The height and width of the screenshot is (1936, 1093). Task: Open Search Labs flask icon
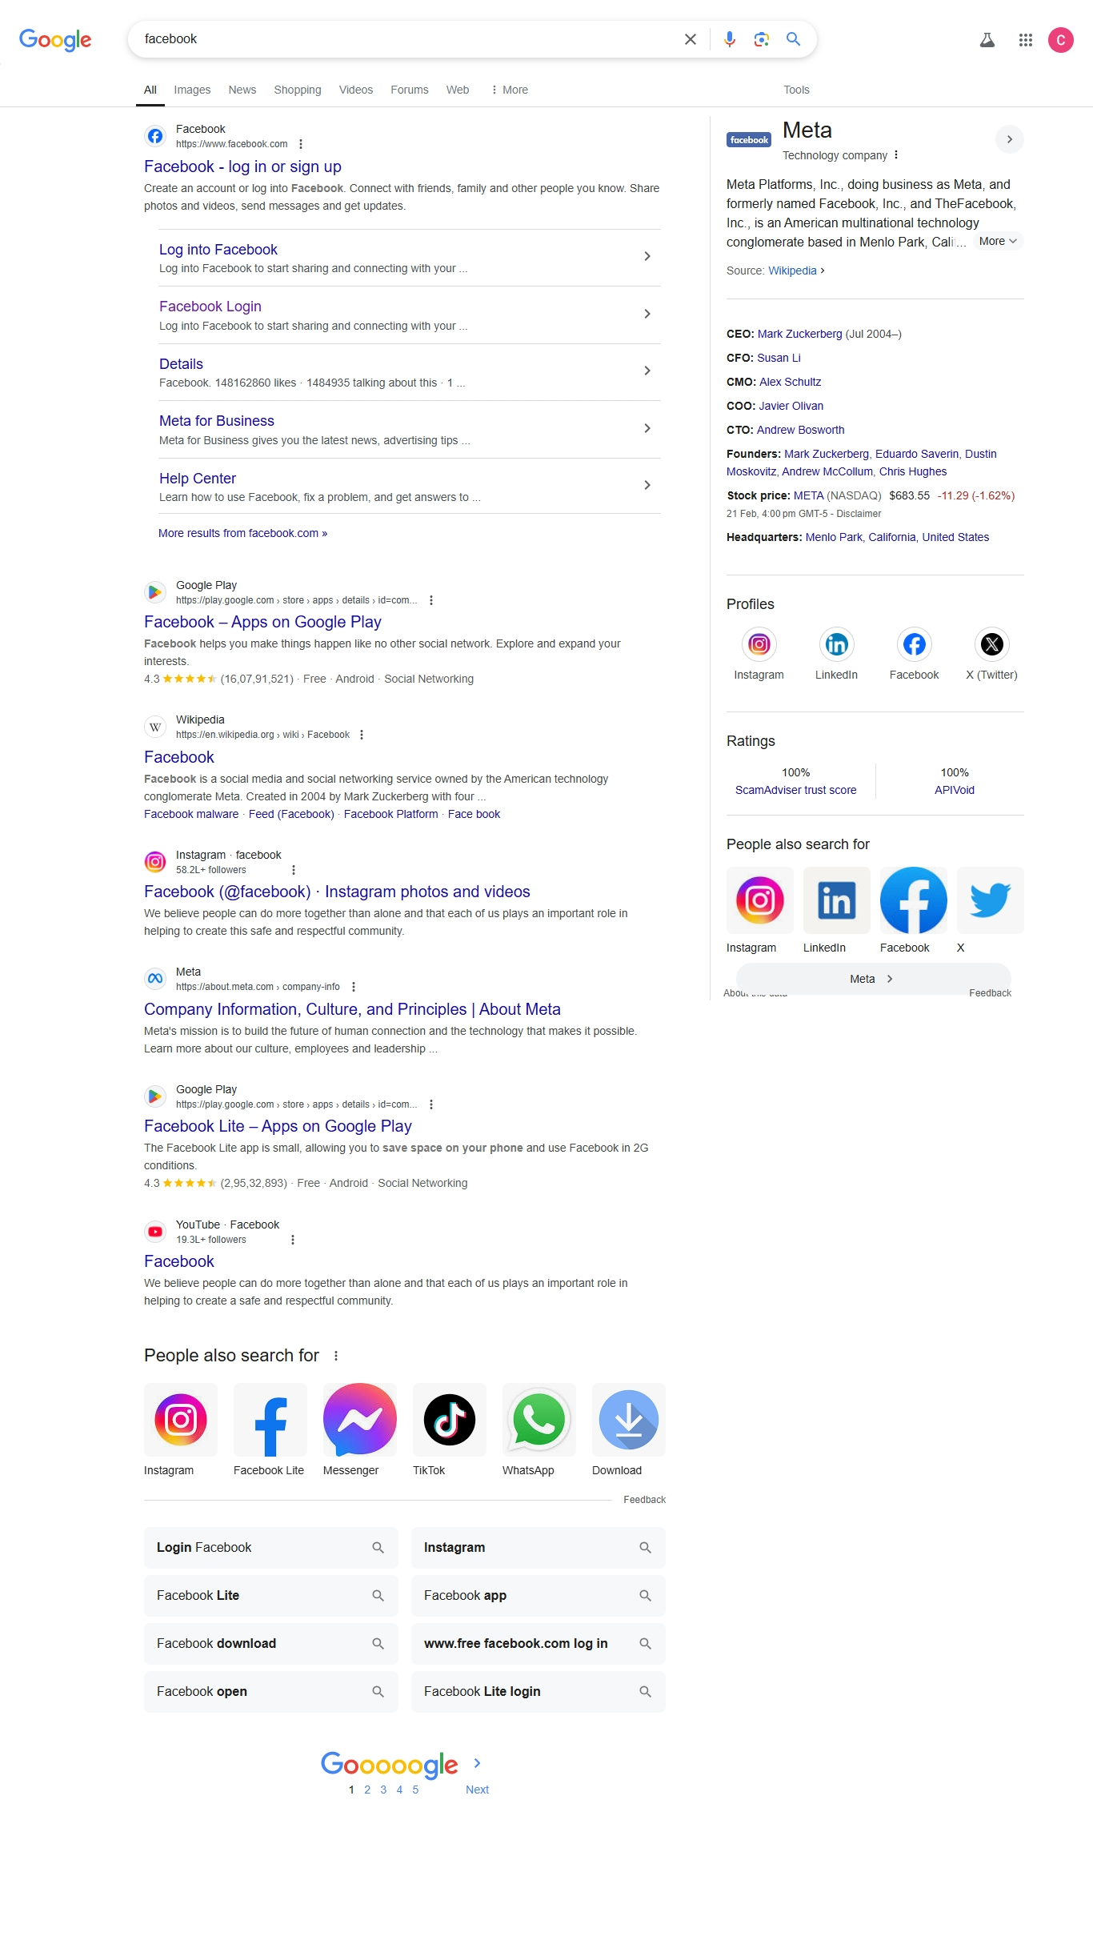[987, 39]
